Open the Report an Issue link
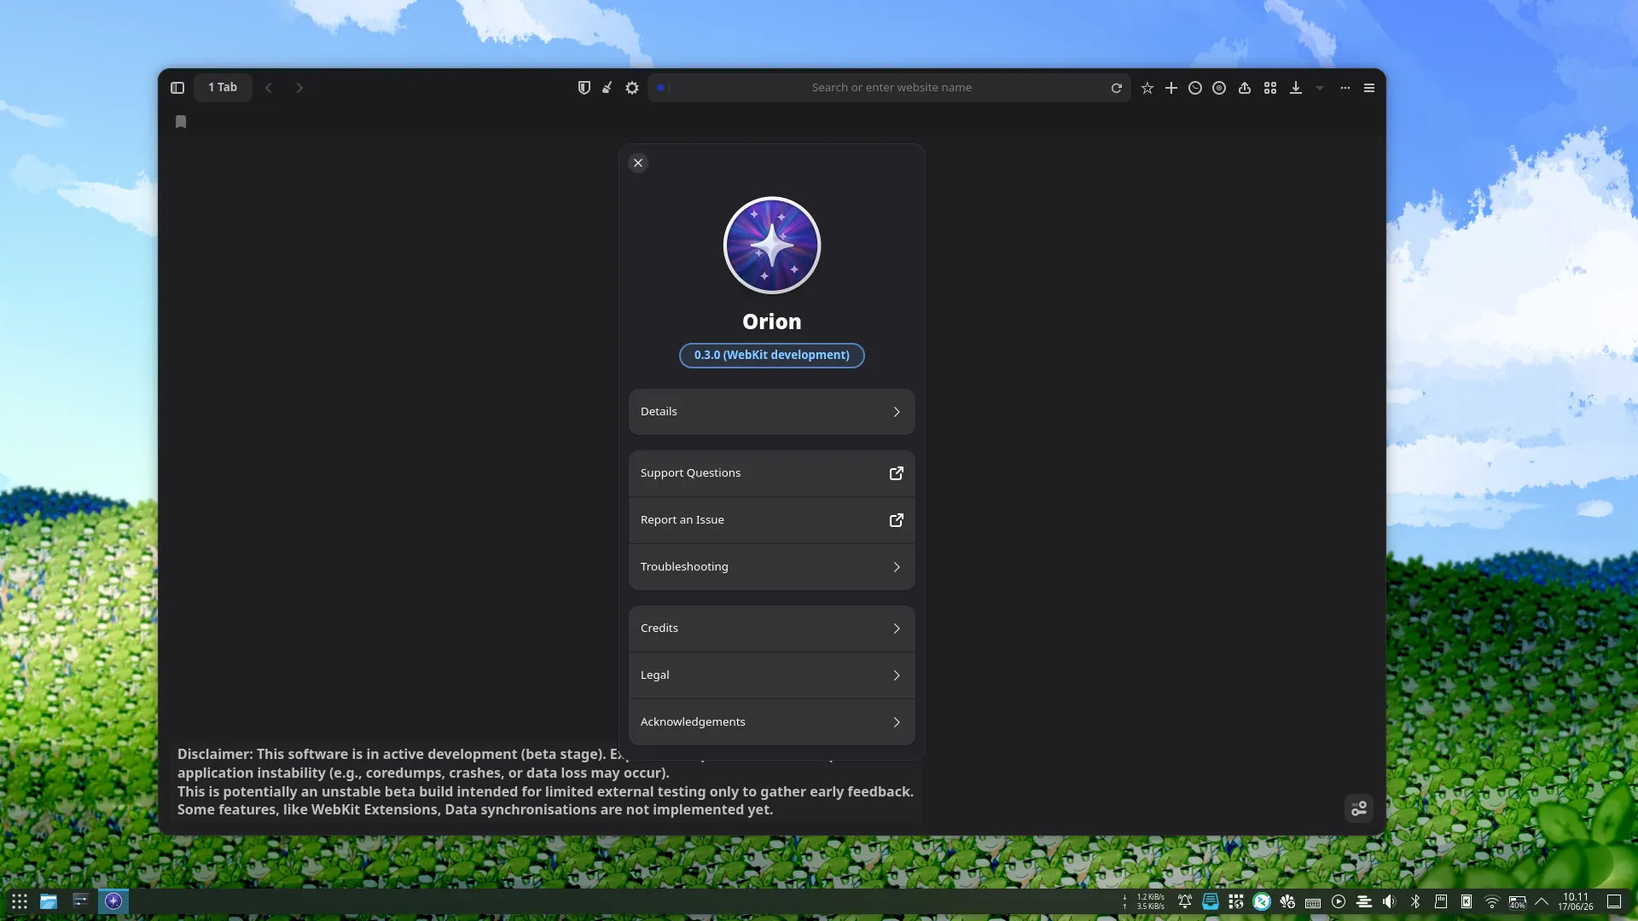Screen dimensions: 1638x921 [772, 520]
